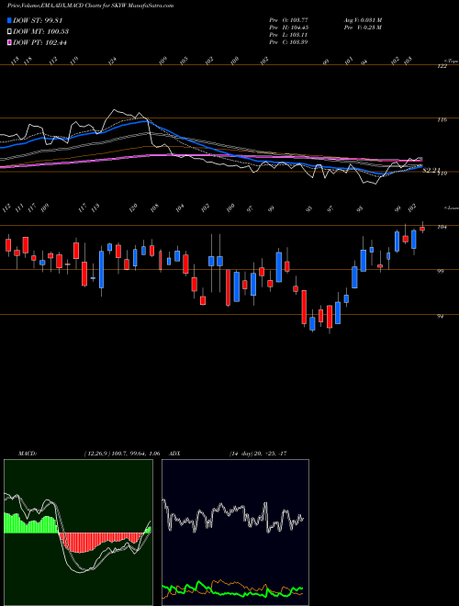Click the green +DI line in ADX panel

tap(232, 591)
